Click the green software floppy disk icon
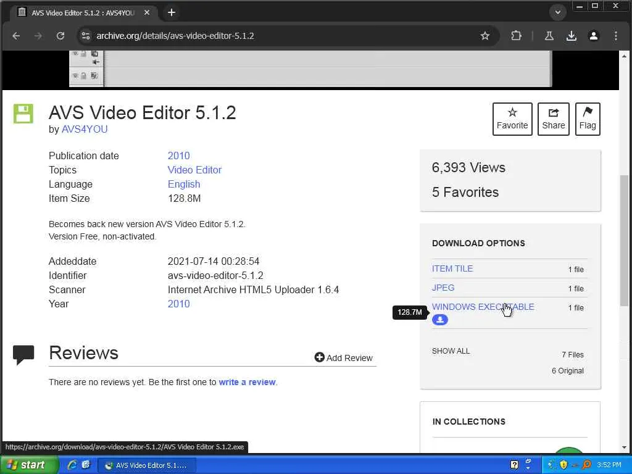Viewport: 632px width, 474px height. click(x=23, y=114)
